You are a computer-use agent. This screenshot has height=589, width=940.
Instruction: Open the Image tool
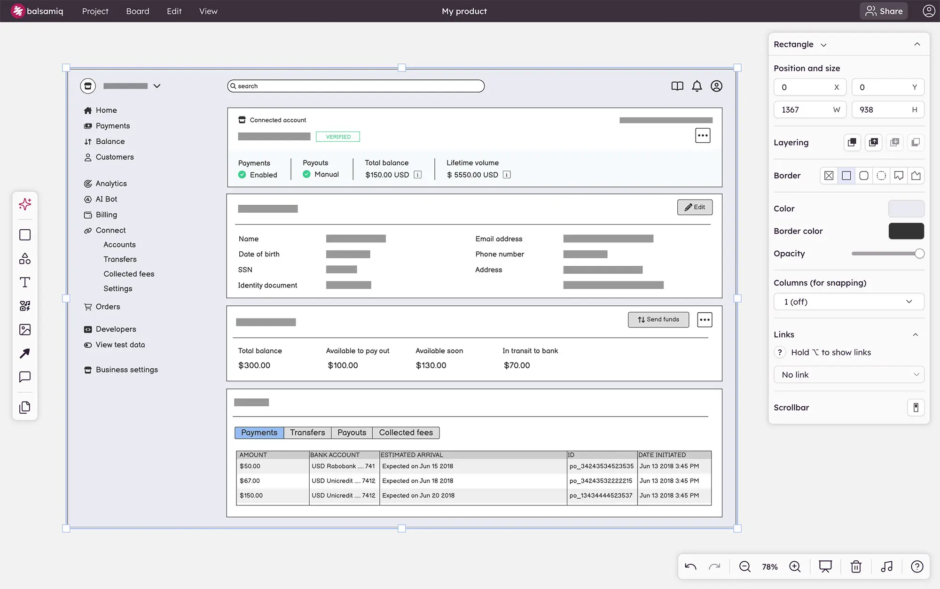pyautogui.click(x=25, y=330)
